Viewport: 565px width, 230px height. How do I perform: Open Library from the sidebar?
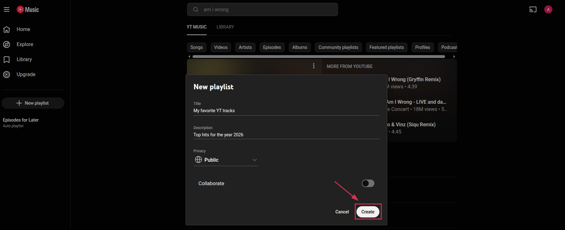24,59
